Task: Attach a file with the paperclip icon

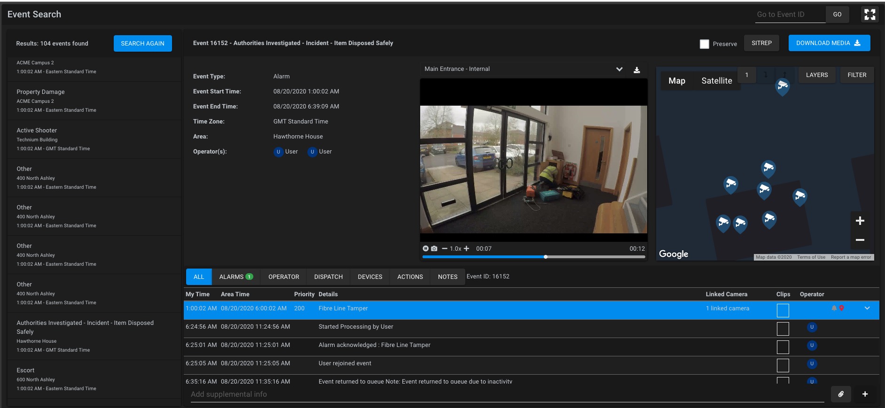Action: point(841,394)
